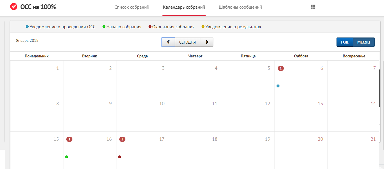Select day 19 in the calendar
Screen dimensions: 384x169
pos(268,139)
